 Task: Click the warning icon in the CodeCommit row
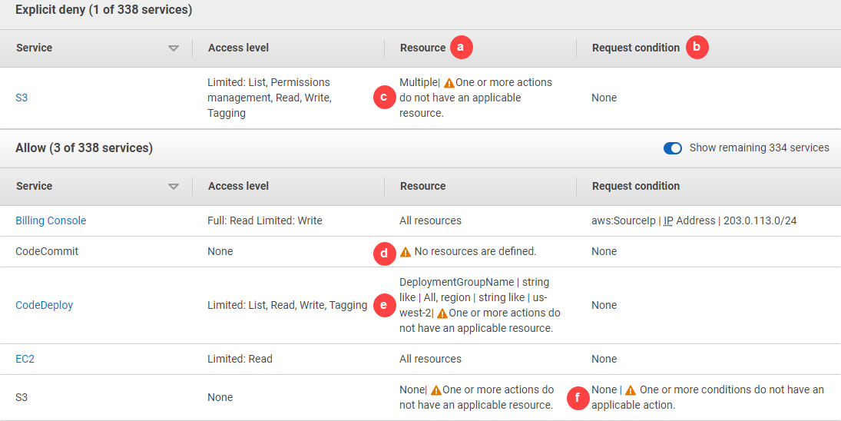[406, 252]
